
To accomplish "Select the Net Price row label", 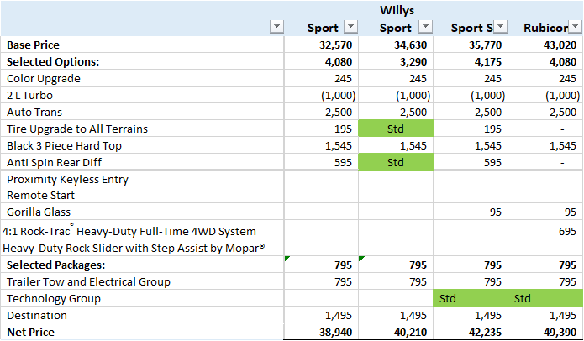I will tap(30, 332).
